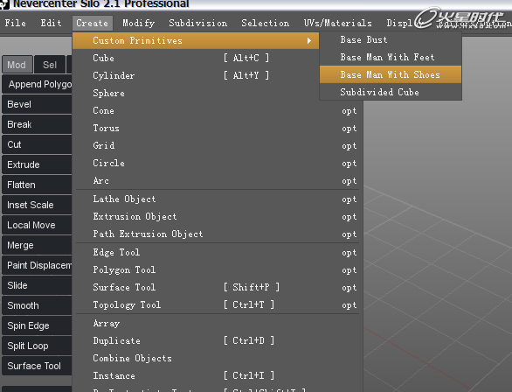Open options for Arc
The width and height of the screenshot is (512, 392).
tap(349, 181)
